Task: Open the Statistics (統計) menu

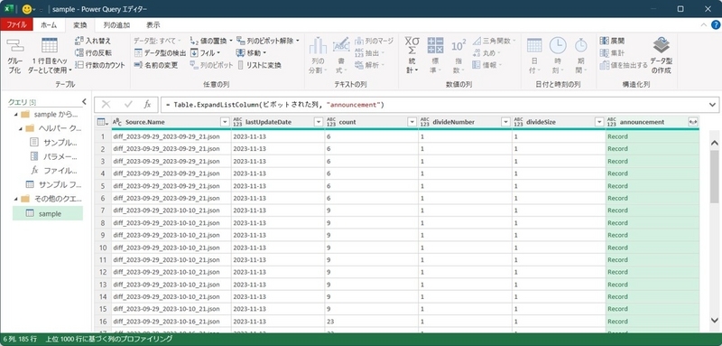Action: coord(412,56)
